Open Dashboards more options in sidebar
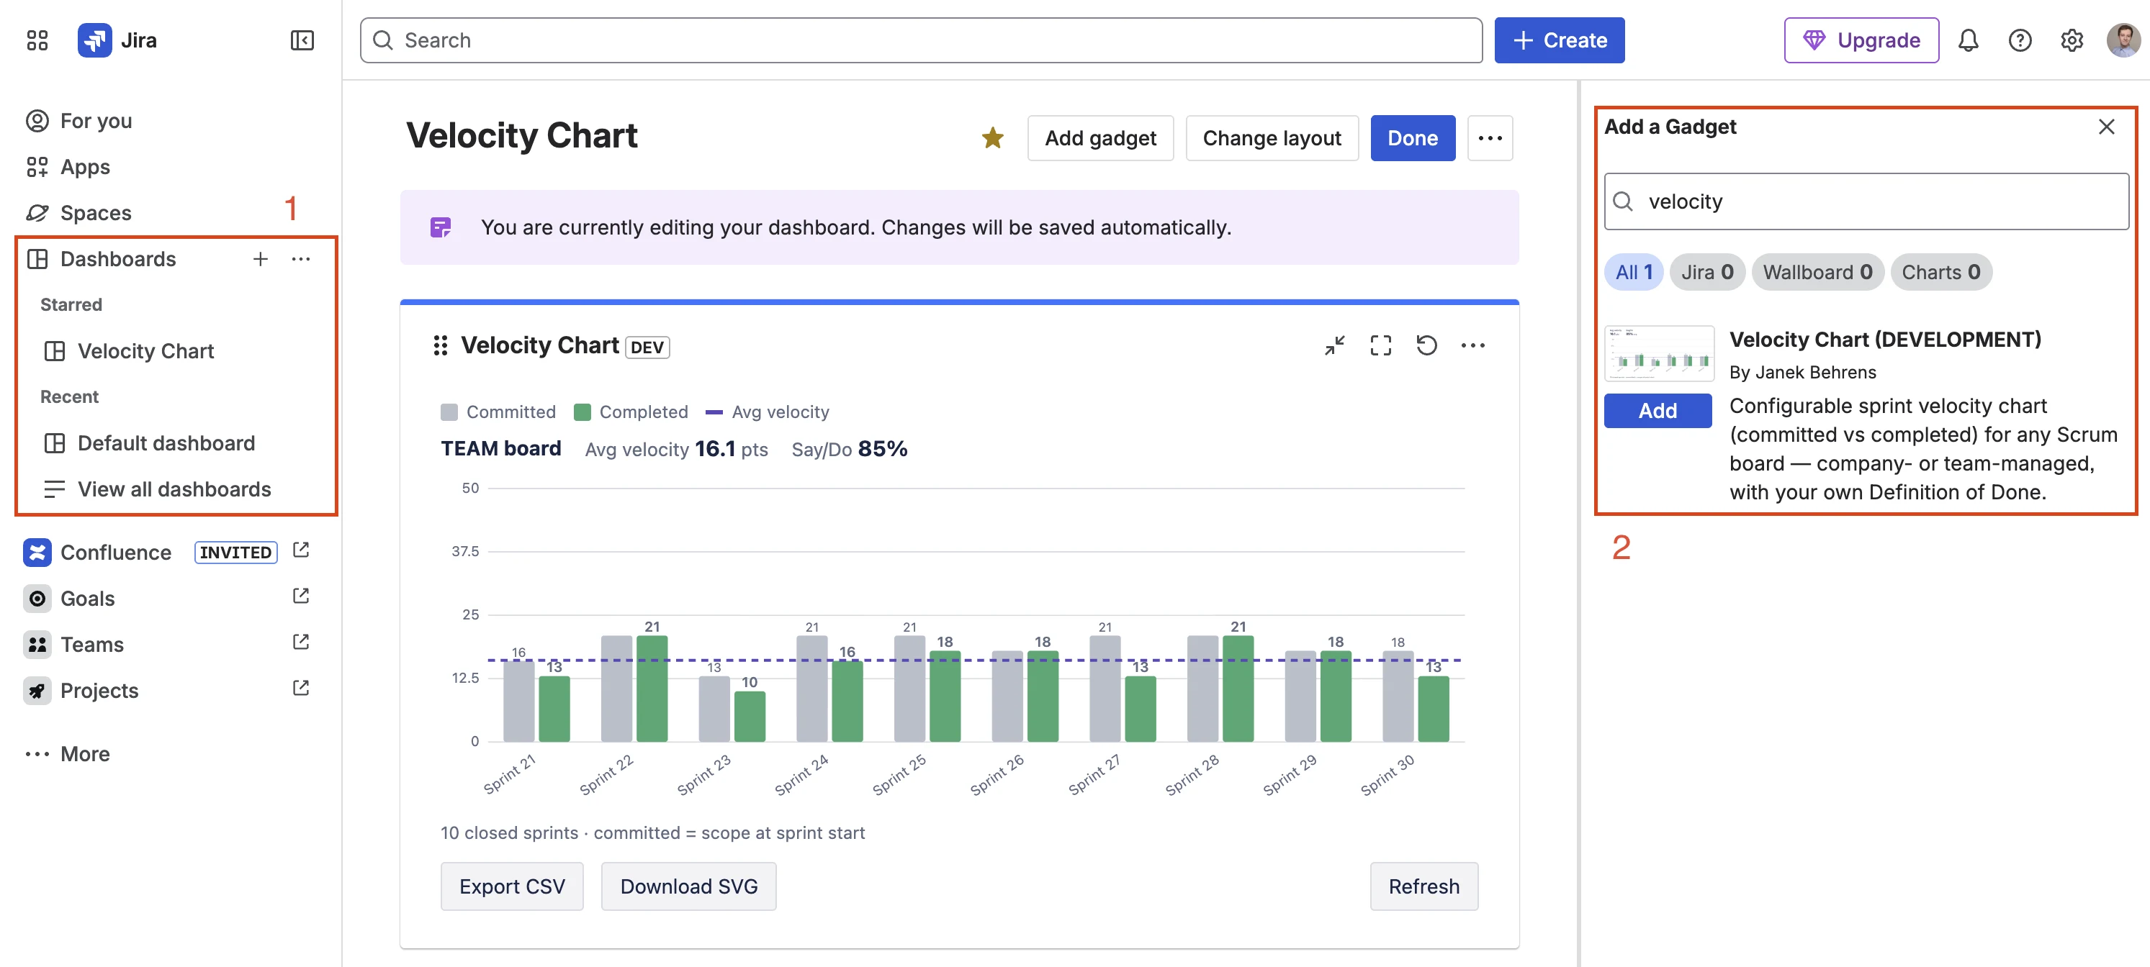The height and width of the screenshot is (967, 2150). pos(301,258)
